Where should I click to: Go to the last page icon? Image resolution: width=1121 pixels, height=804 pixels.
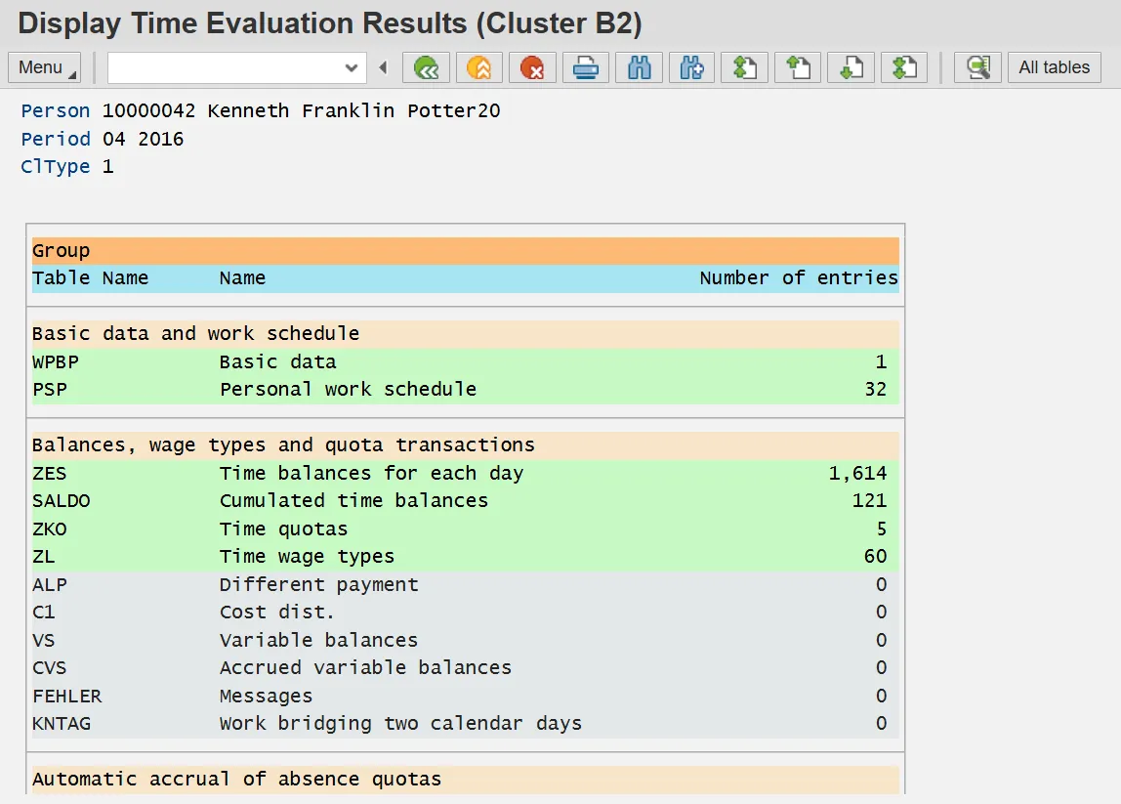tap(904, 67)
